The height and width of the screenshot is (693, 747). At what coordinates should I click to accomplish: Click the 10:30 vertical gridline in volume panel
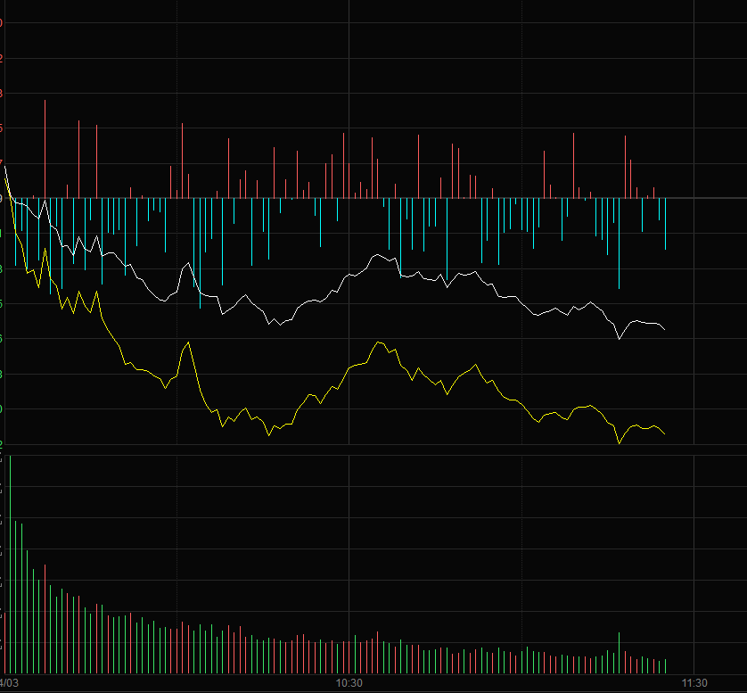pos(349,562)
